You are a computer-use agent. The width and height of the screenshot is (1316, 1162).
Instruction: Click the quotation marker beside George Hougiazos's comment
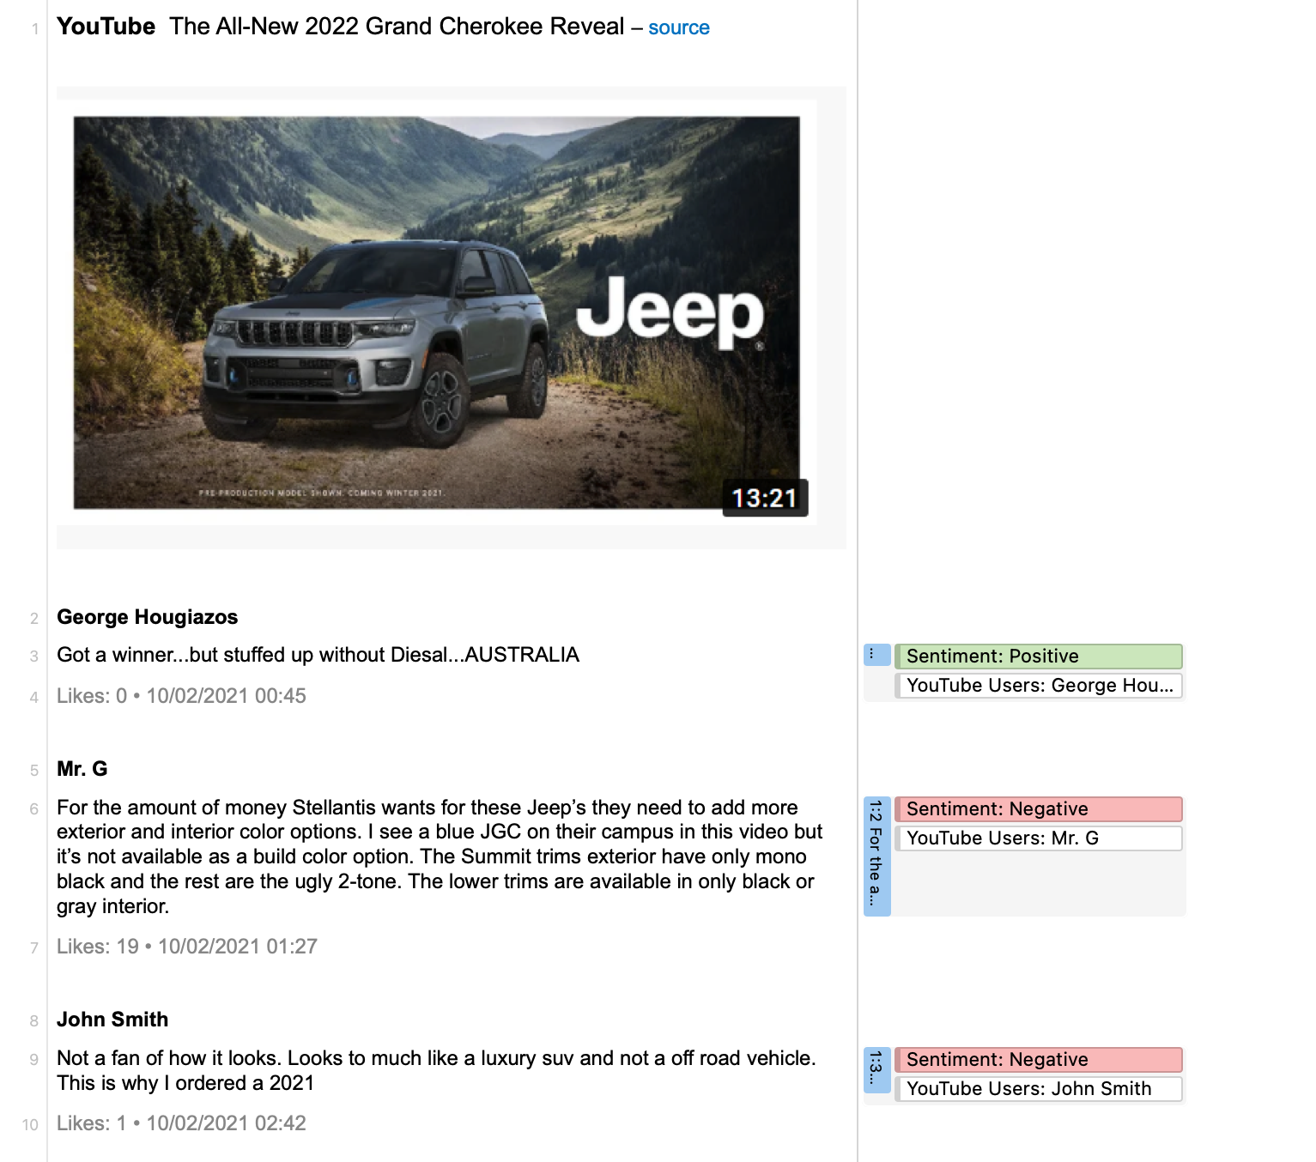pos(876,655)
